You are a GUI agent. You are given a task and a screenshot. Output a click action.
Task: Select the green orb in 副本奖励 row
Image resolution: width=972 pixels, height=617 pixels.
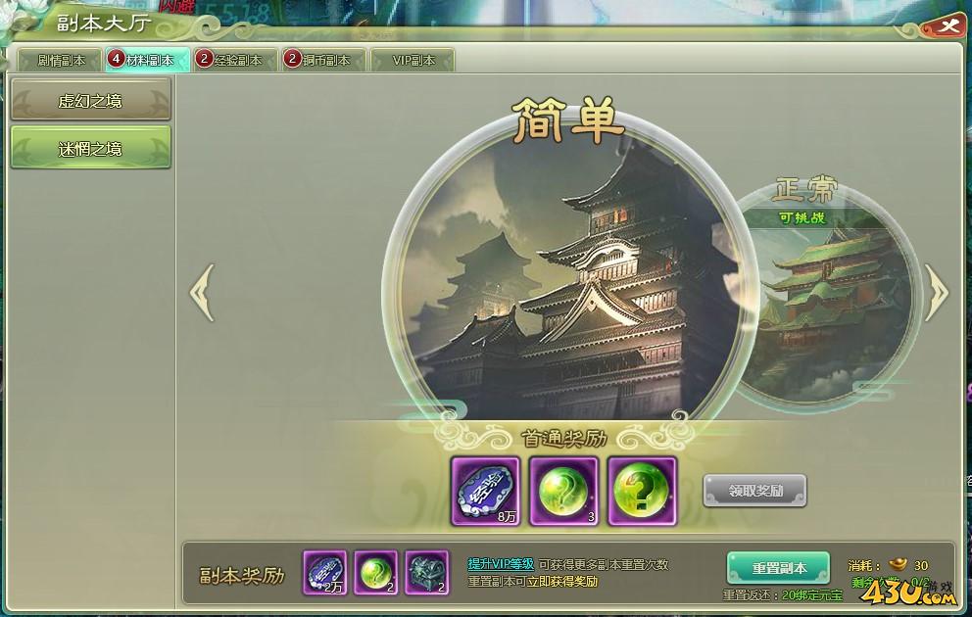pos(375,572)
